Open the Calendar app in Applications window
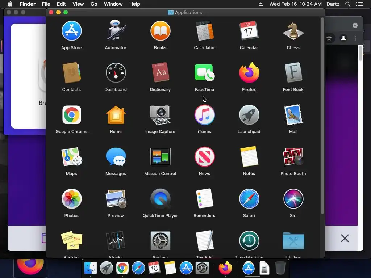The image size is (371, 278). pos(249,31)
